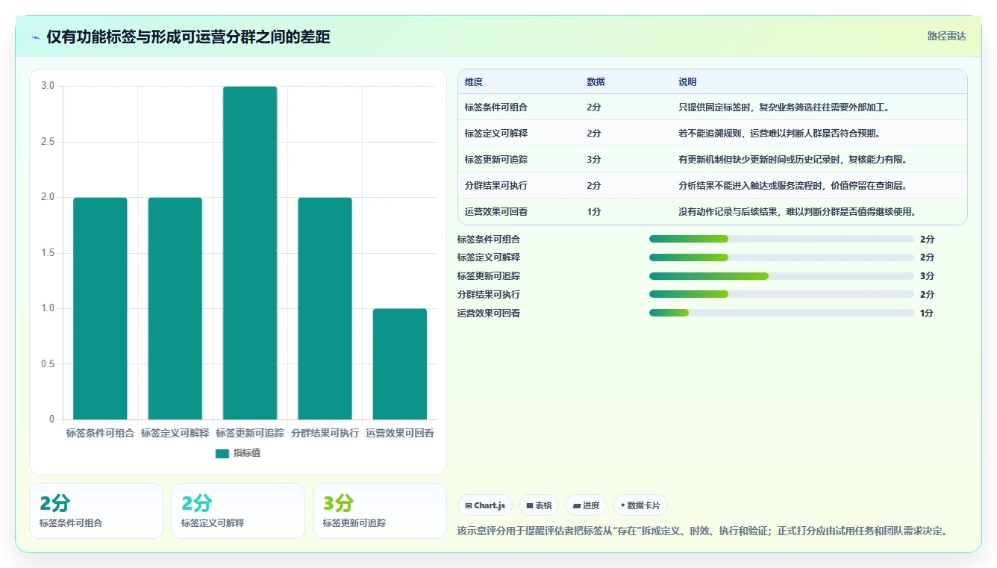Click description starting 没有动作记录与后续结果
The width and height of the screenshot is (997, 568).
point(798,212)
